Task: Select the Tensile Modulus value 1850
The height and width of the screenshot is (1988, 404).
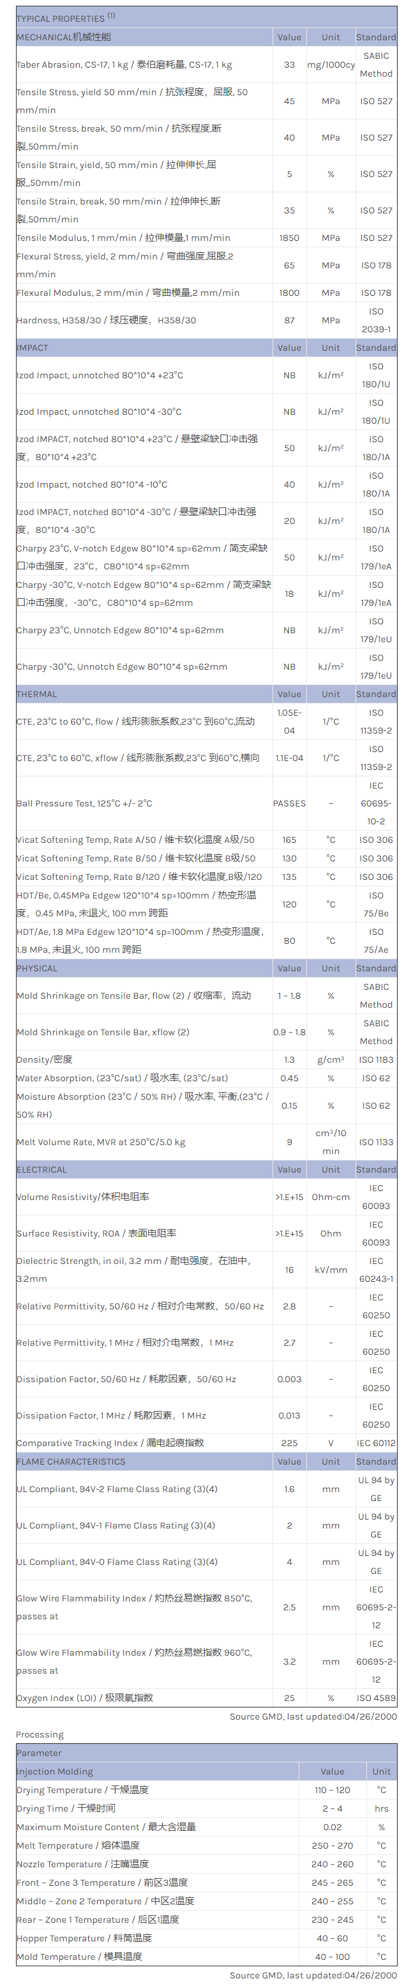Action: click(x=289, y=238)
